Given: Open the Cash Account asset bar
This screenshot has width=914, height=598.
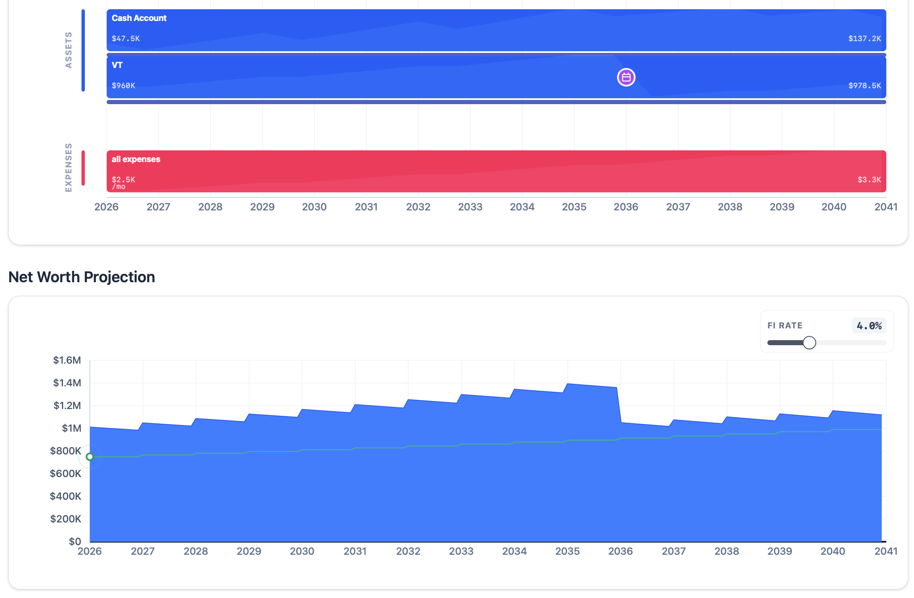Looking at the screenshot, I should pyautogui.click(x=496, y=30).
